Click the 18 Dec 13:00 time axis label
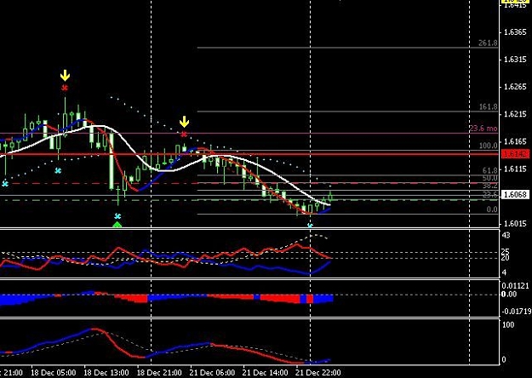532x378 pixels. [106, 373]
